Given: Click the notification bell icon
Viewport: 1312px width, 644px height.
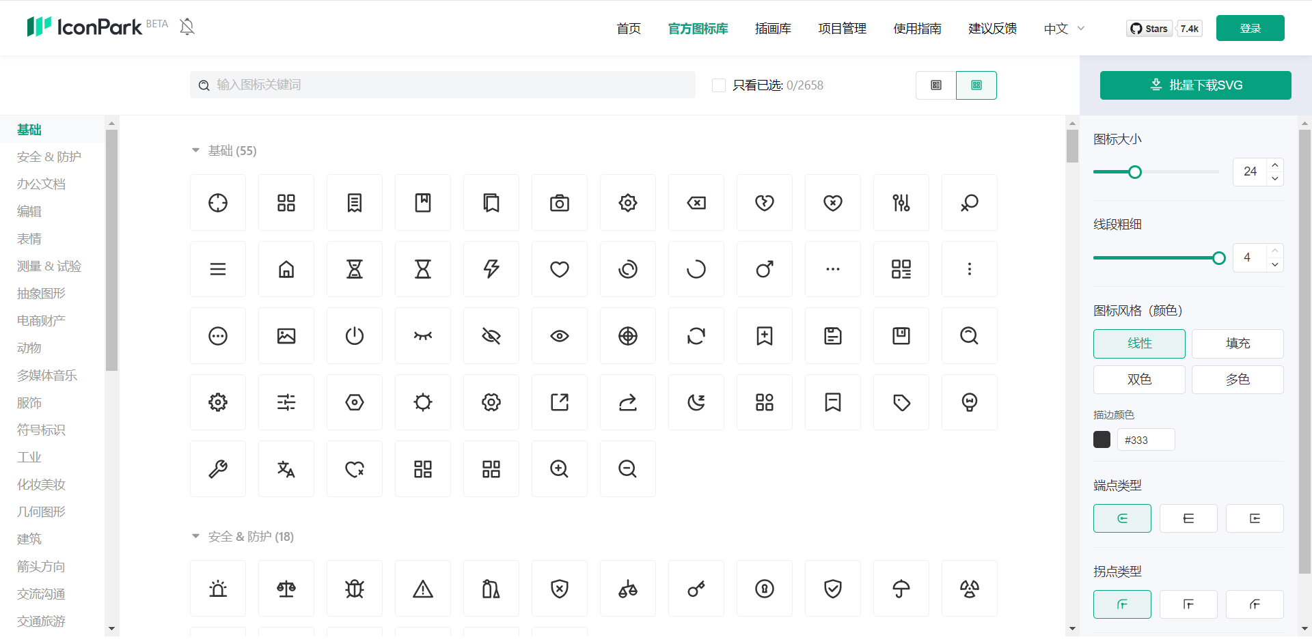Looking at the screenshot, I should click(187, 27).
